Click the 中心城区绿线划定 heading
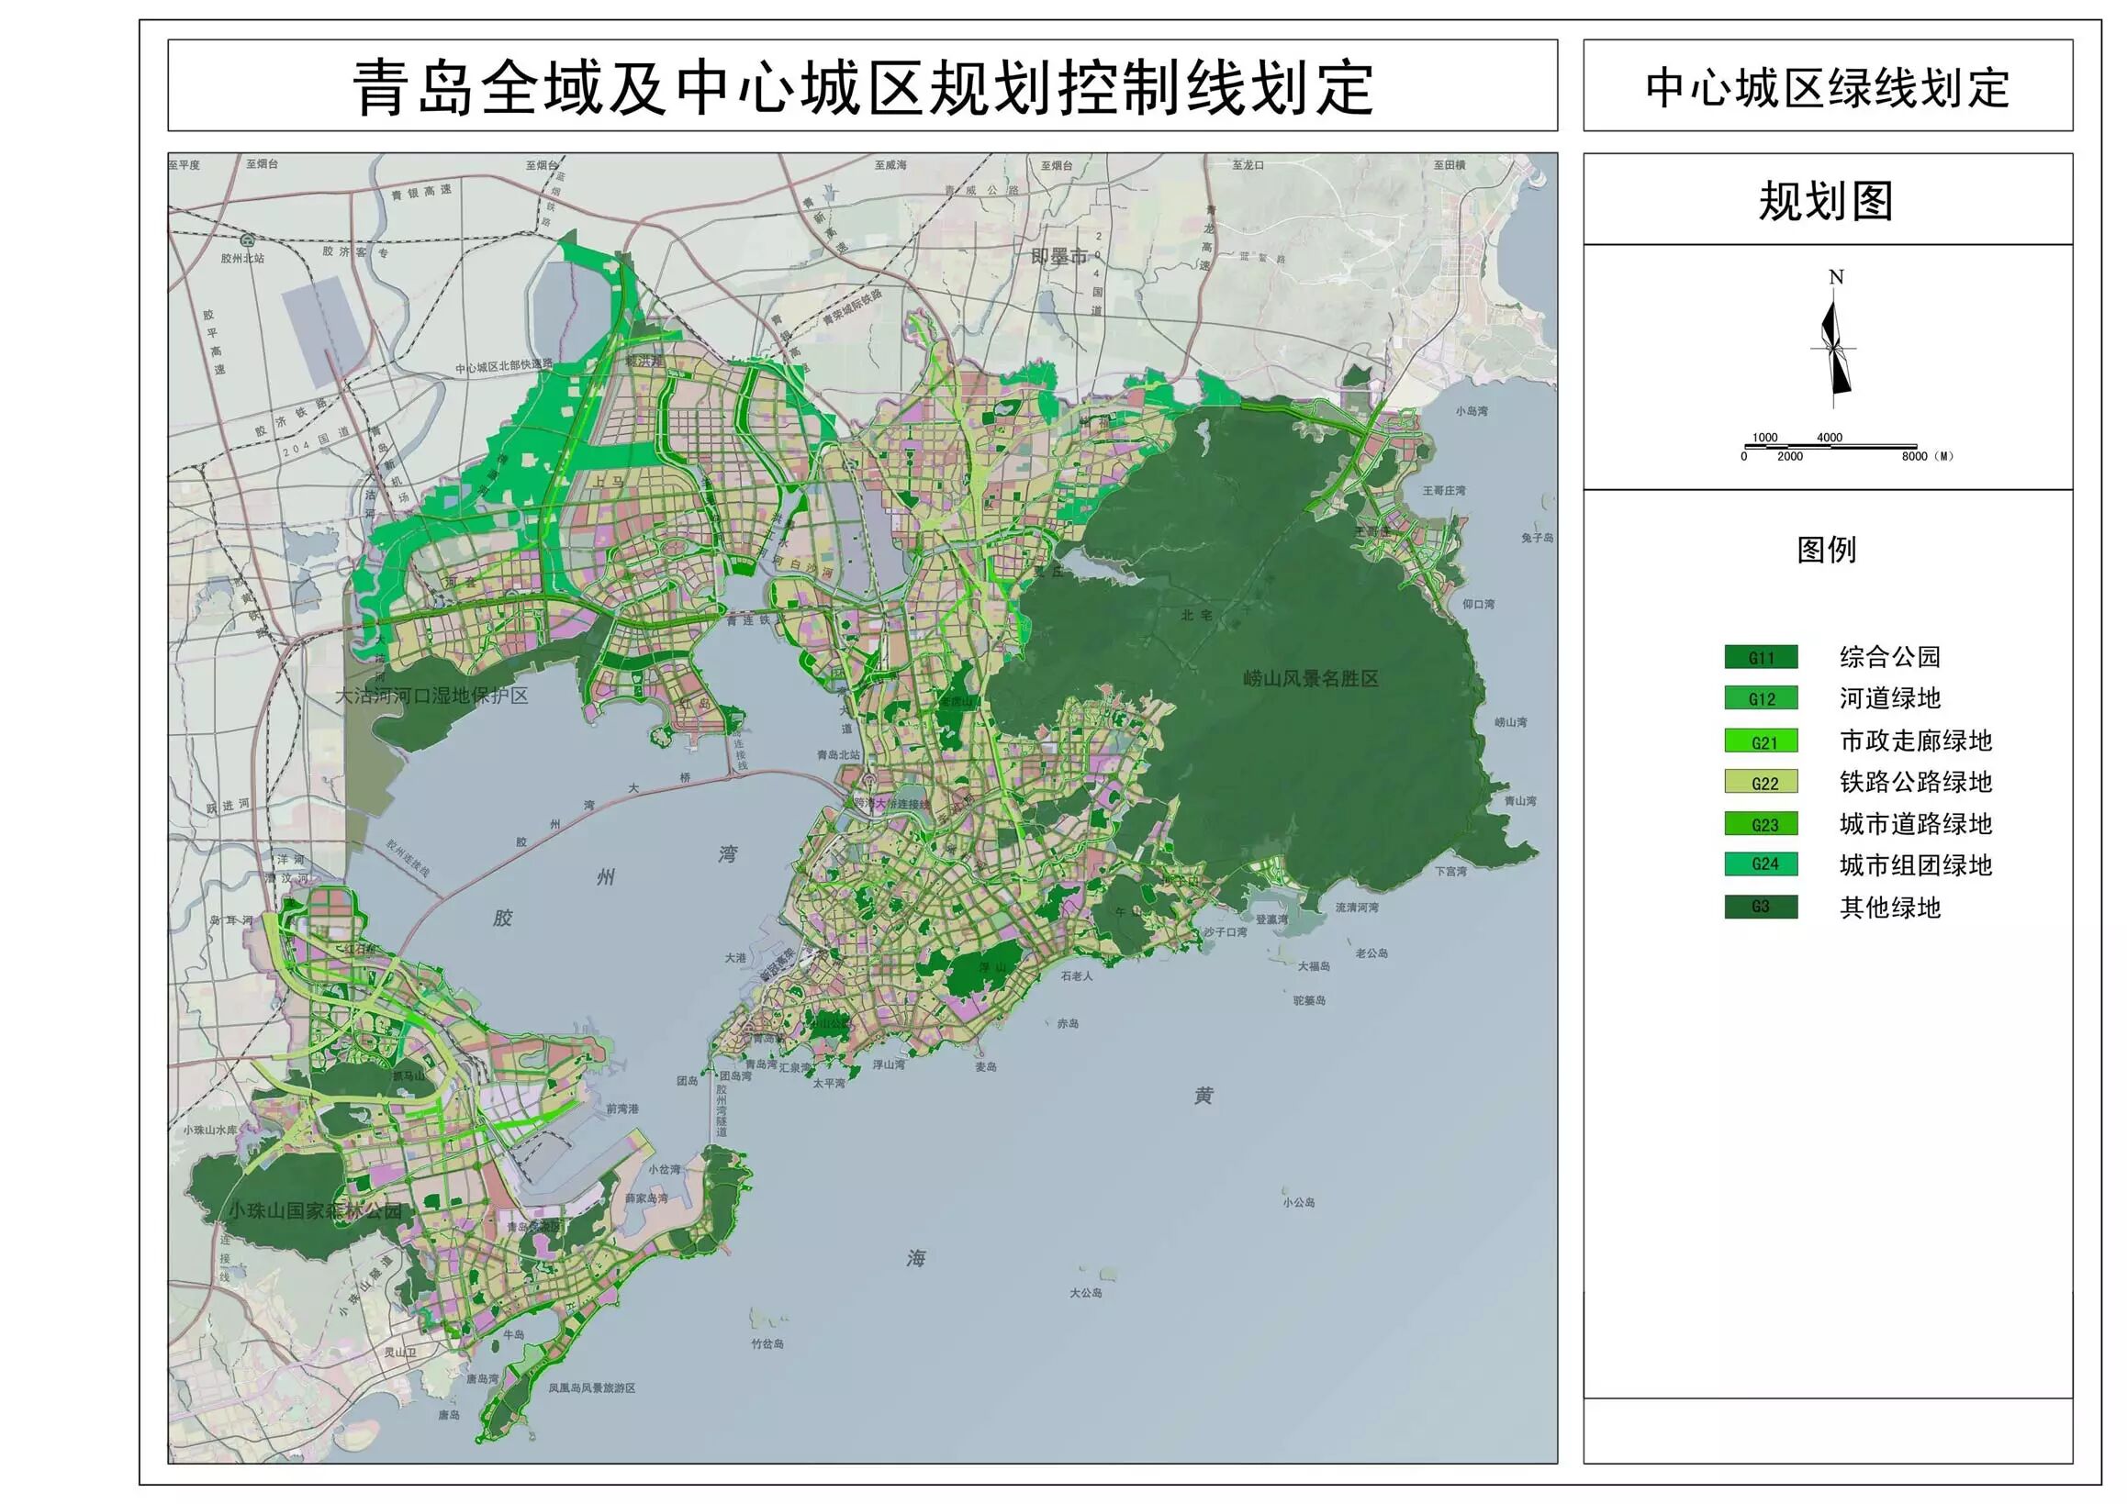Viewport: 2127px width, 1504px height. [1827, 88]
